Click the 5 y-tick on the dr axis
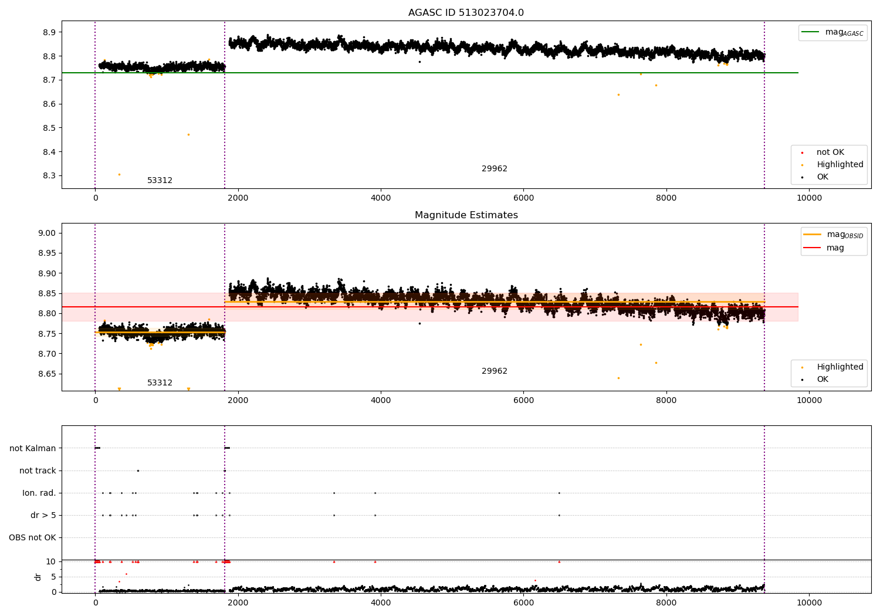The image size is (880, 616). click(54, 577)
